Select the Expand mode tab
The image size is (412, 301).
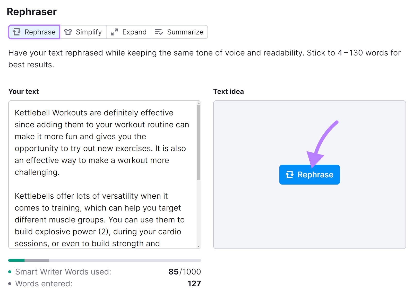[x=129, y=32]
